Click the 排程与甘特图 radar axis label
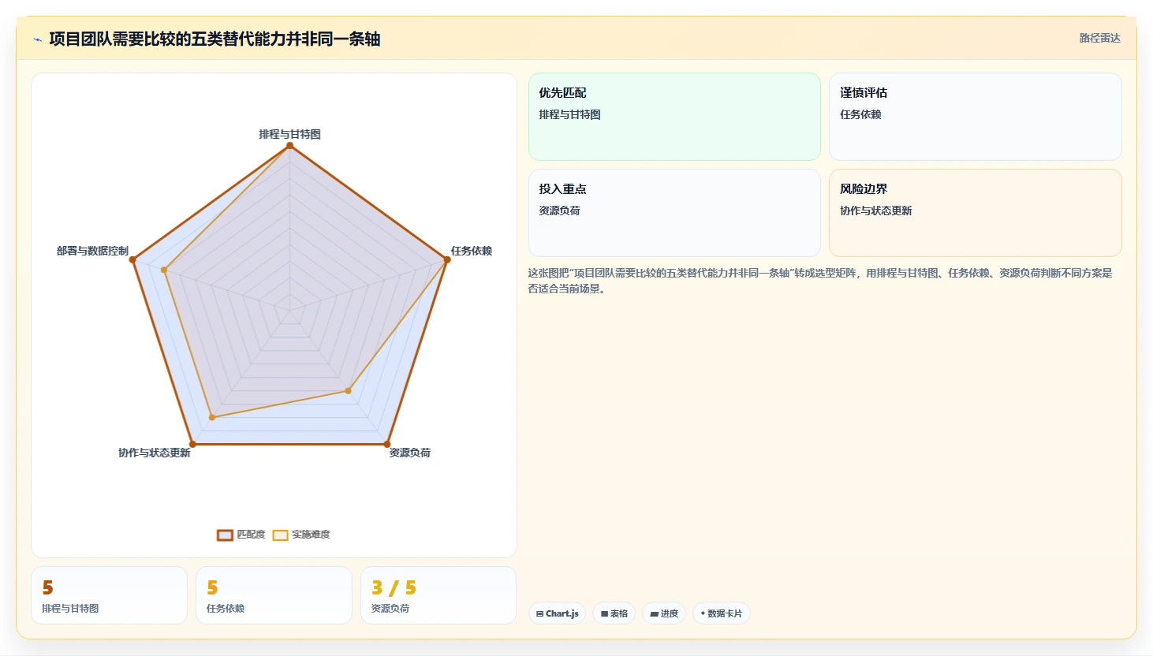 290,134
